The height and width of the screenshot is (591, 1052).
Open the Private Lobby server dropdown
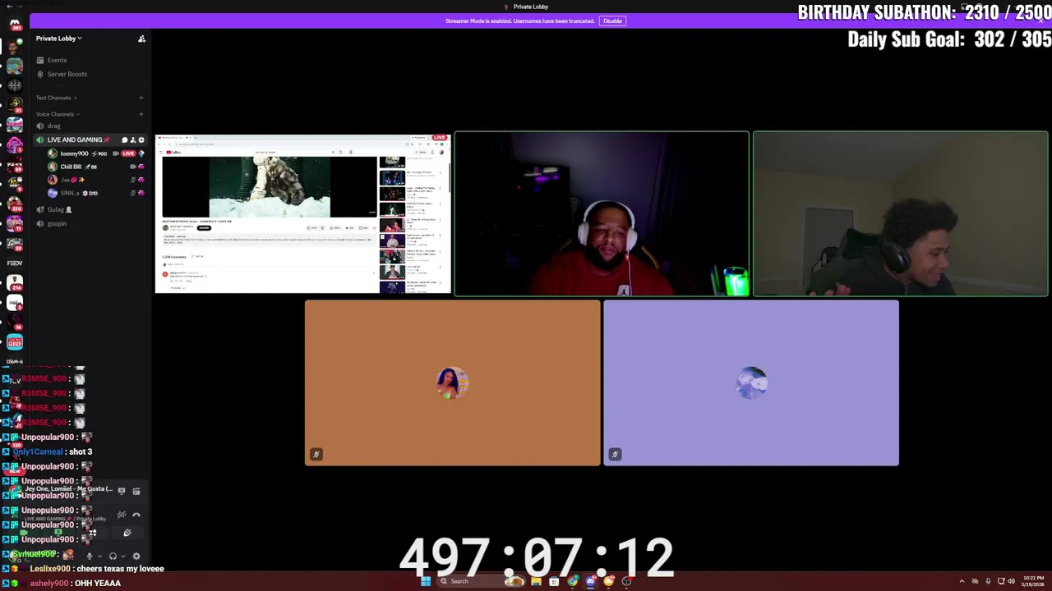[58, 39]
